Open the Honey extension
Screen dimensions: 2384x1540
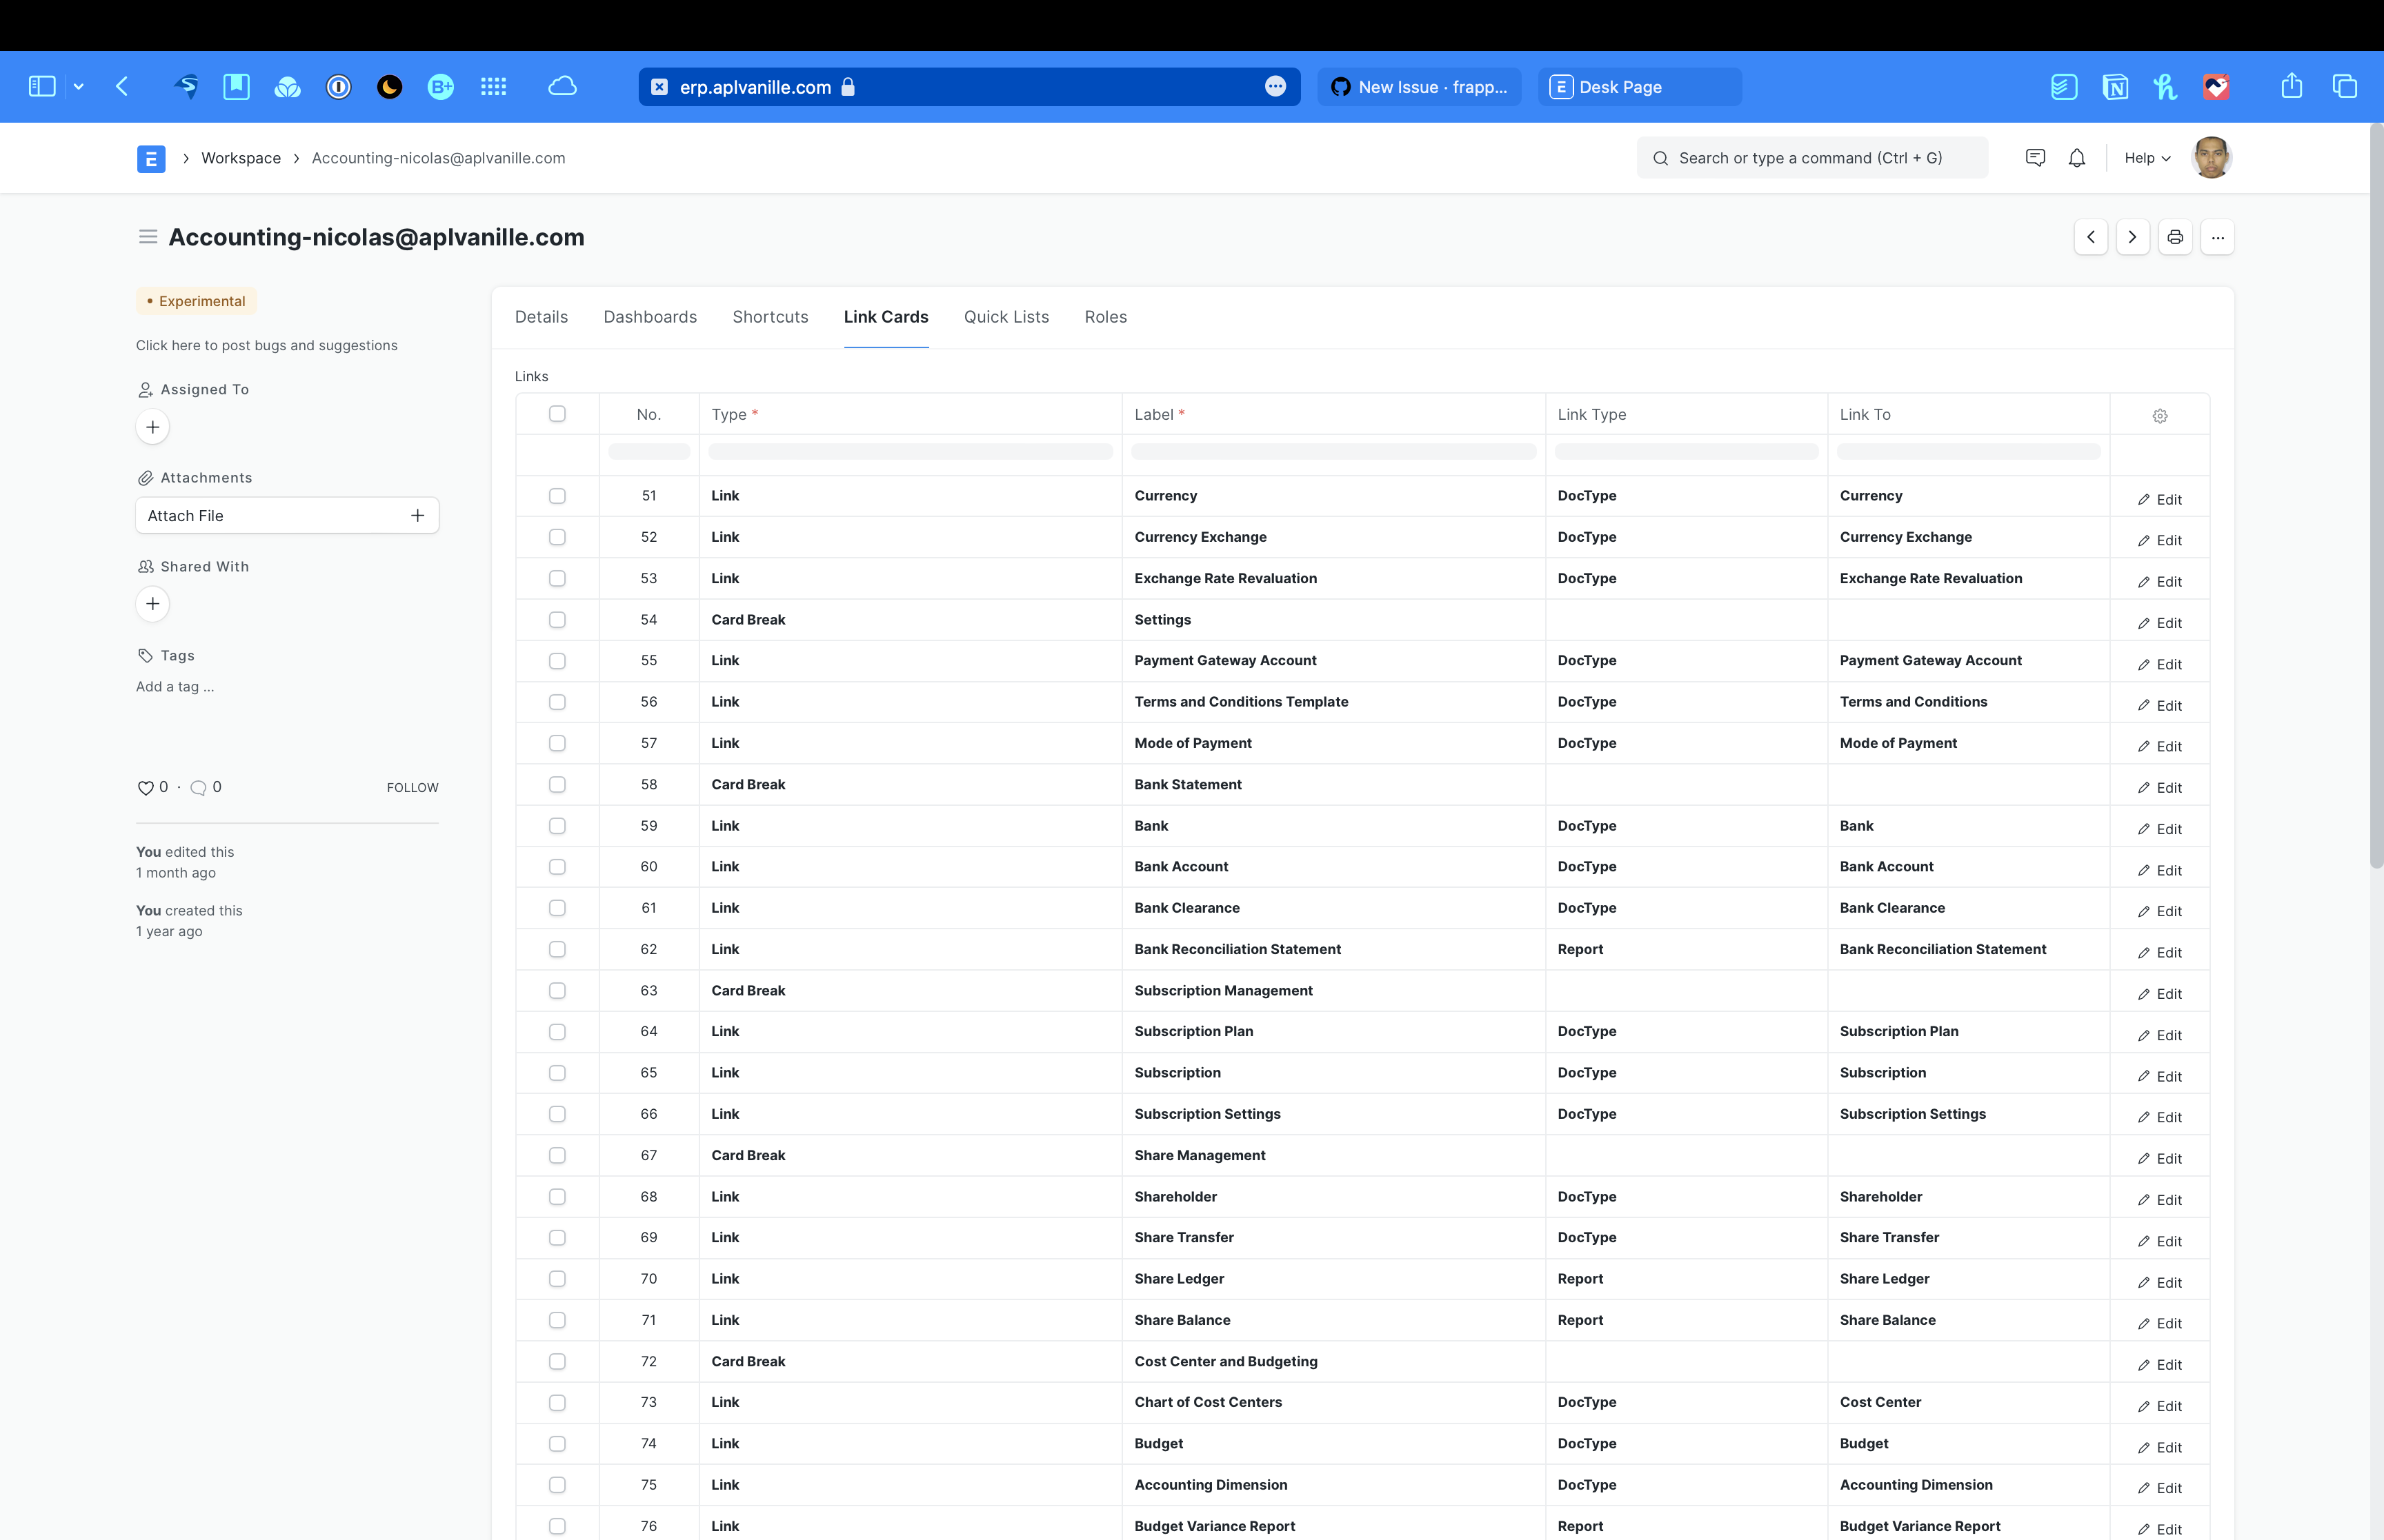pos(2165,87)
